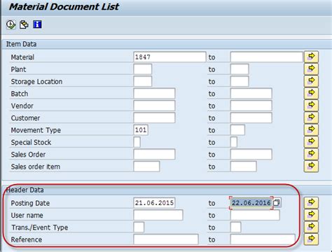Viewport: 332px width, 252px height.
Task: Click the Movement Type label
Action: (x=36, y=130)
